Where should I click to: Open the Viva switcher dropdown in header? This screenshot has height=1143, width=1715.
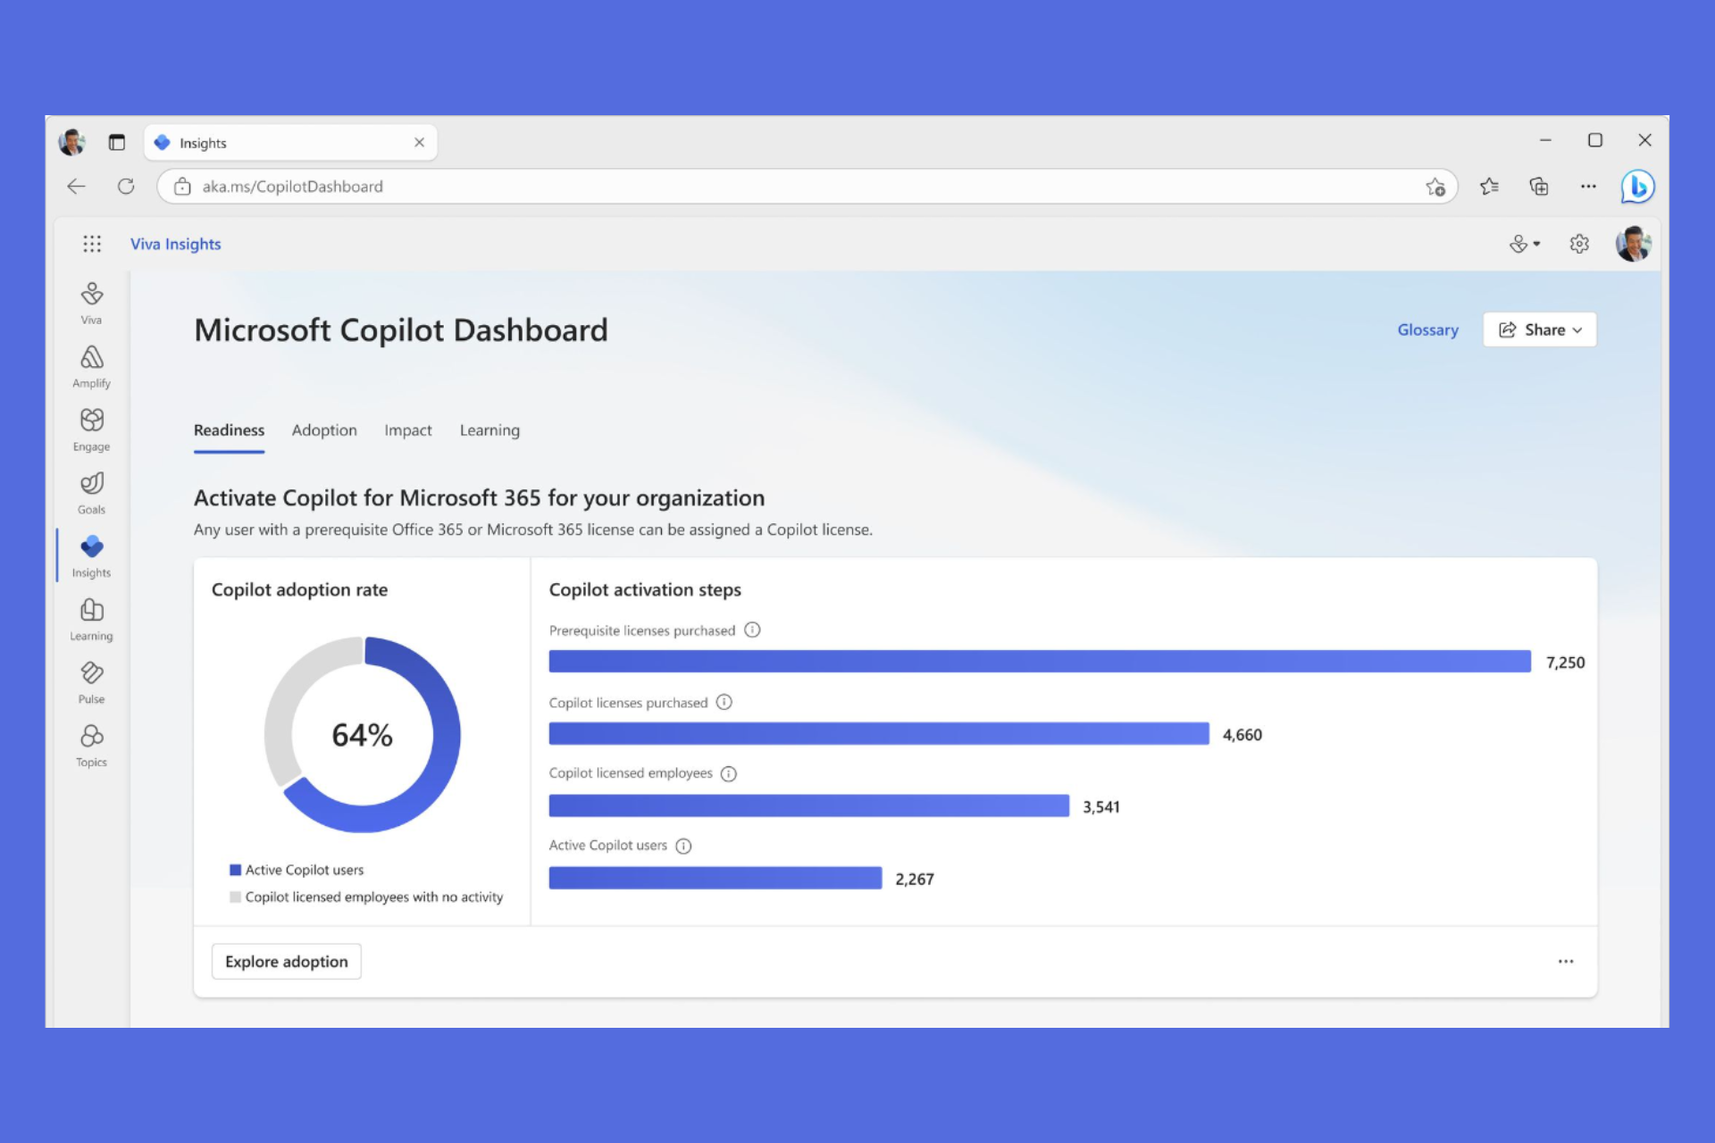(1524, 244)
